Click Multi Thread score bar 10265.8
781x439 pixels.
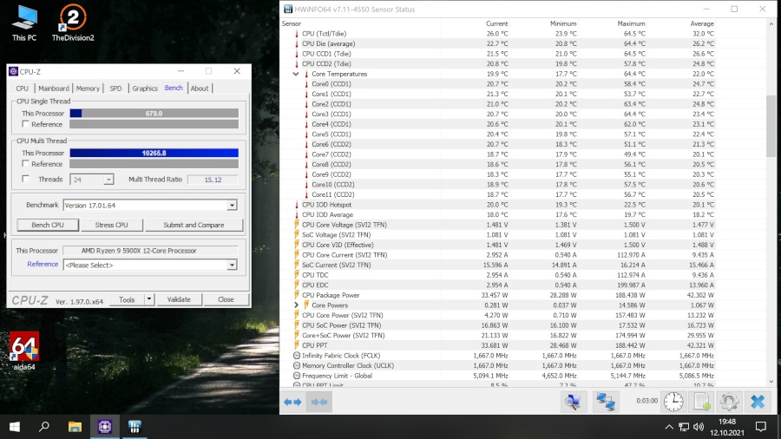point(154,153)
